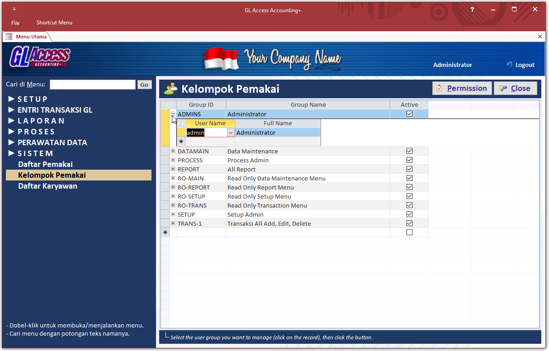Viewport: 549px width, 351px height.
Task: Click the Permission button
Action: (462, 88)
